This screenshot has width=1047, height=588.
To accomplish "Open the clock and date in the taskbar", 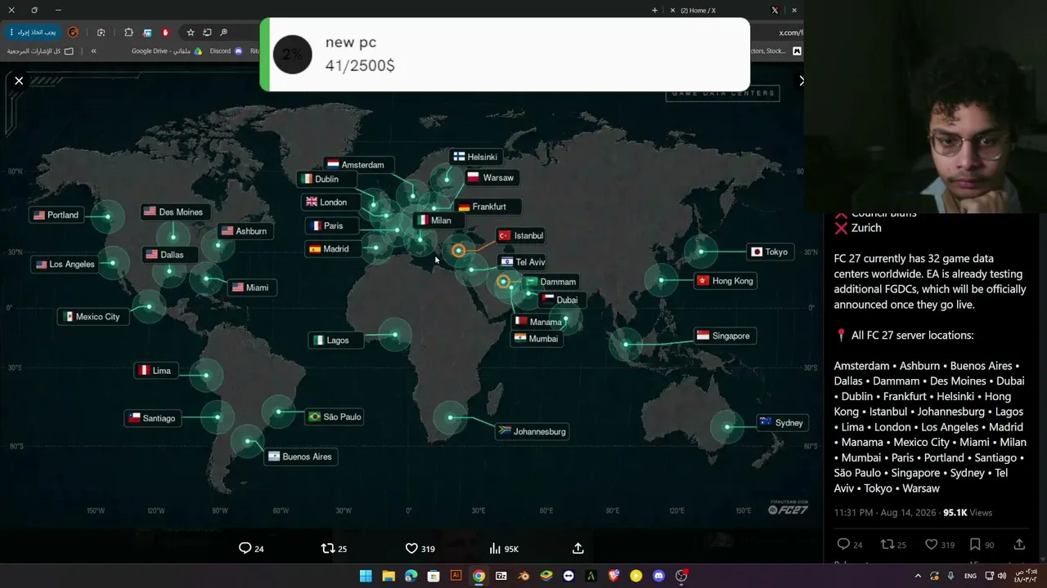I will click(x=1026, y=576).
